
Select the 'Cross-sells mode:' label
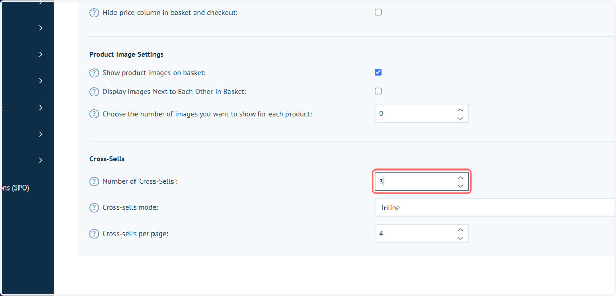(130, 208)
